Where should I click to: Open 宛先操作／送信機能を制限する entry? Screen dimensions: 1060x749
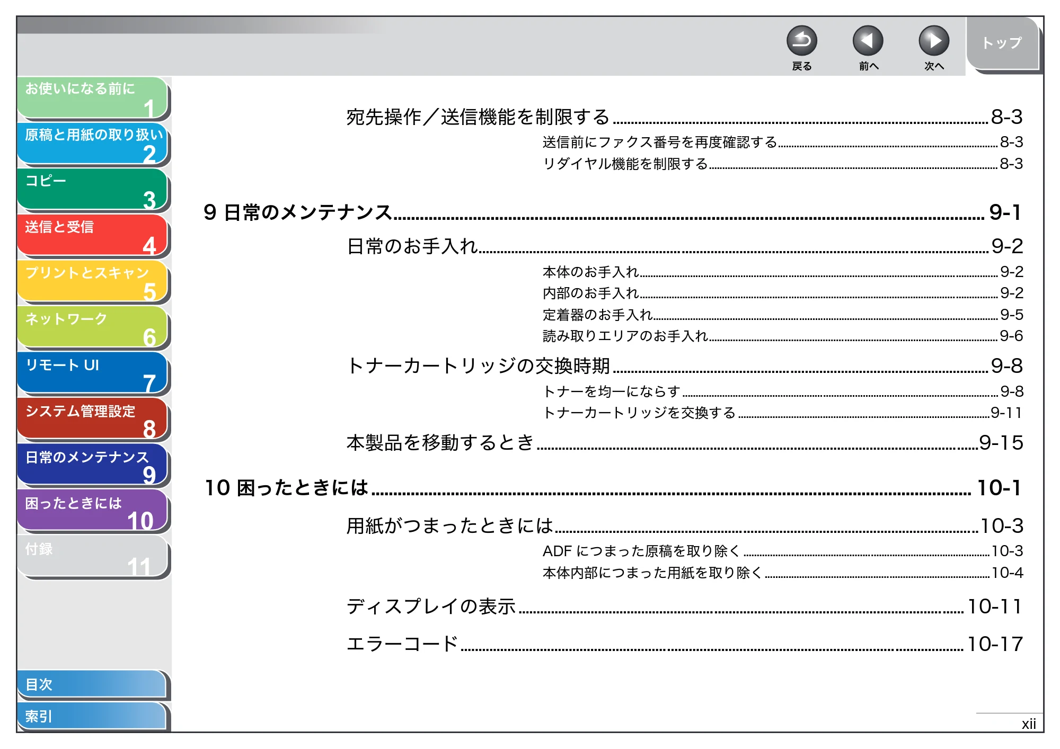coord(684,117)
